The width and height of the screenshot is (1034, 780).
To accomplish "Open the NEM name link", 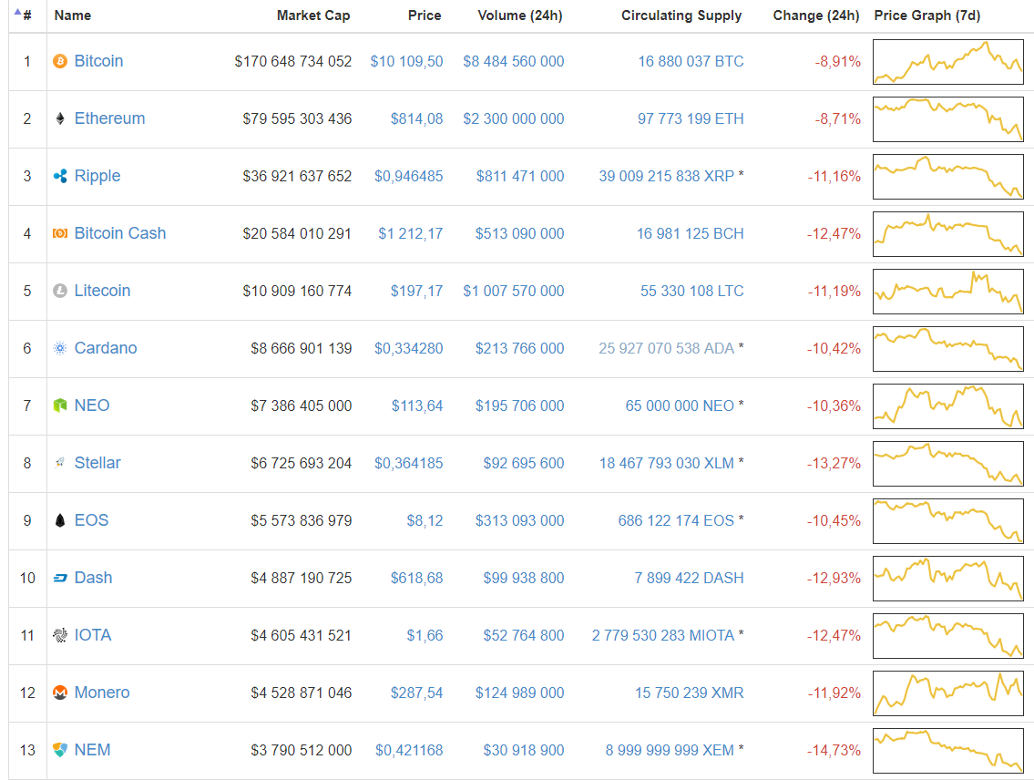I will [x=92, y=750].
